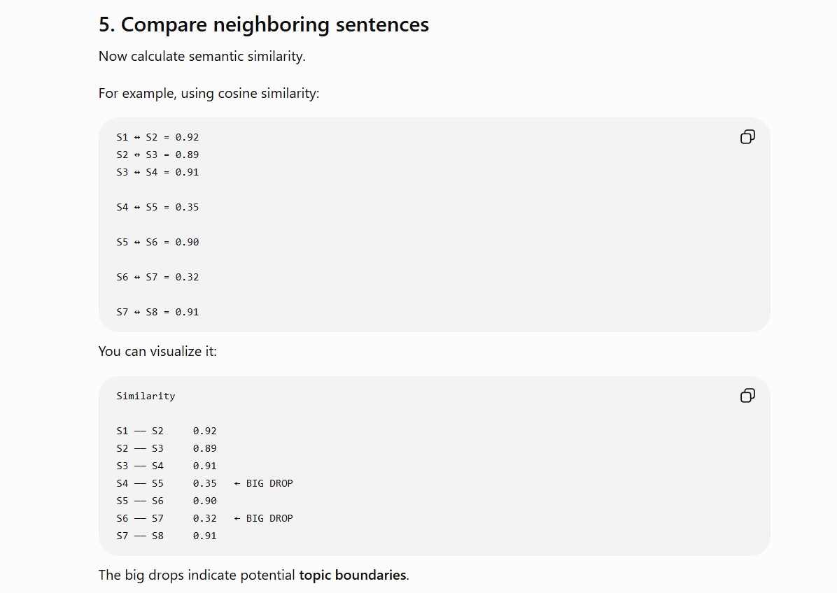Click the line 'S1 ↔ S2 = 0.92'
The width and height of the screenshot is (837, 593).
[x=157, y=137]
